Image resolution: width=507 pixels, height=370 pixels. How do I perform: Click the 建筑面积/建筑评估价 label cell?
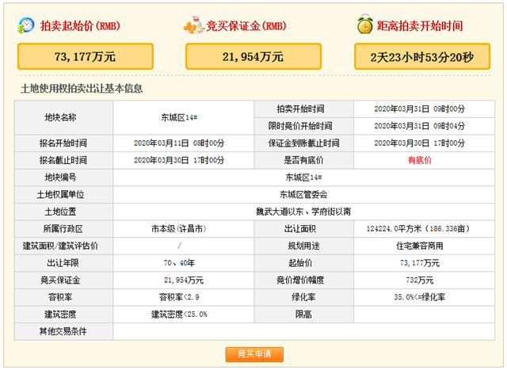coord(63,246)
